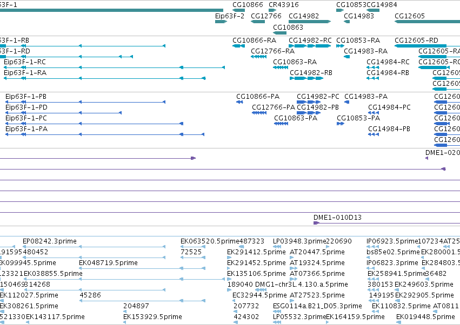Click EST EK249603.5prime label
The height and width of the screenshot is (325, 460).
(424, 285)
